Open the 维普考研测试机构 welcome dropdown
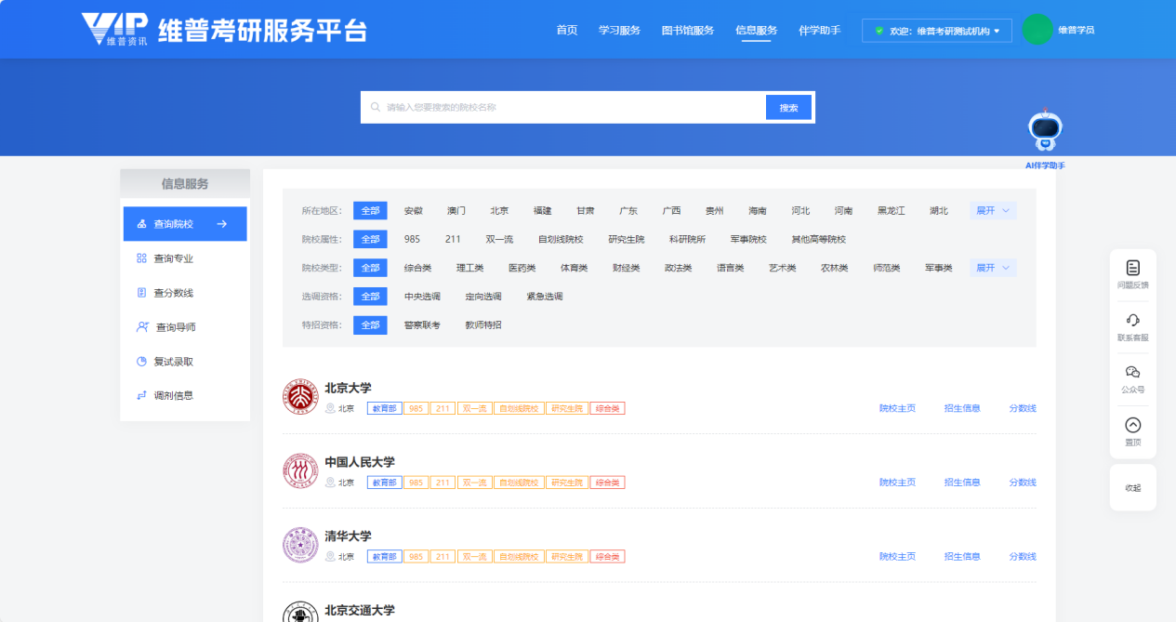This screenshot has width=1176, height=622. tap(937, 31)
